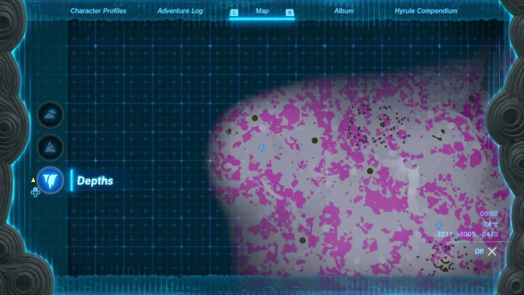Viewport: 524px width, 295px height.
Task: Open the Adventure Log tab
Action: [x=180, y=11]
